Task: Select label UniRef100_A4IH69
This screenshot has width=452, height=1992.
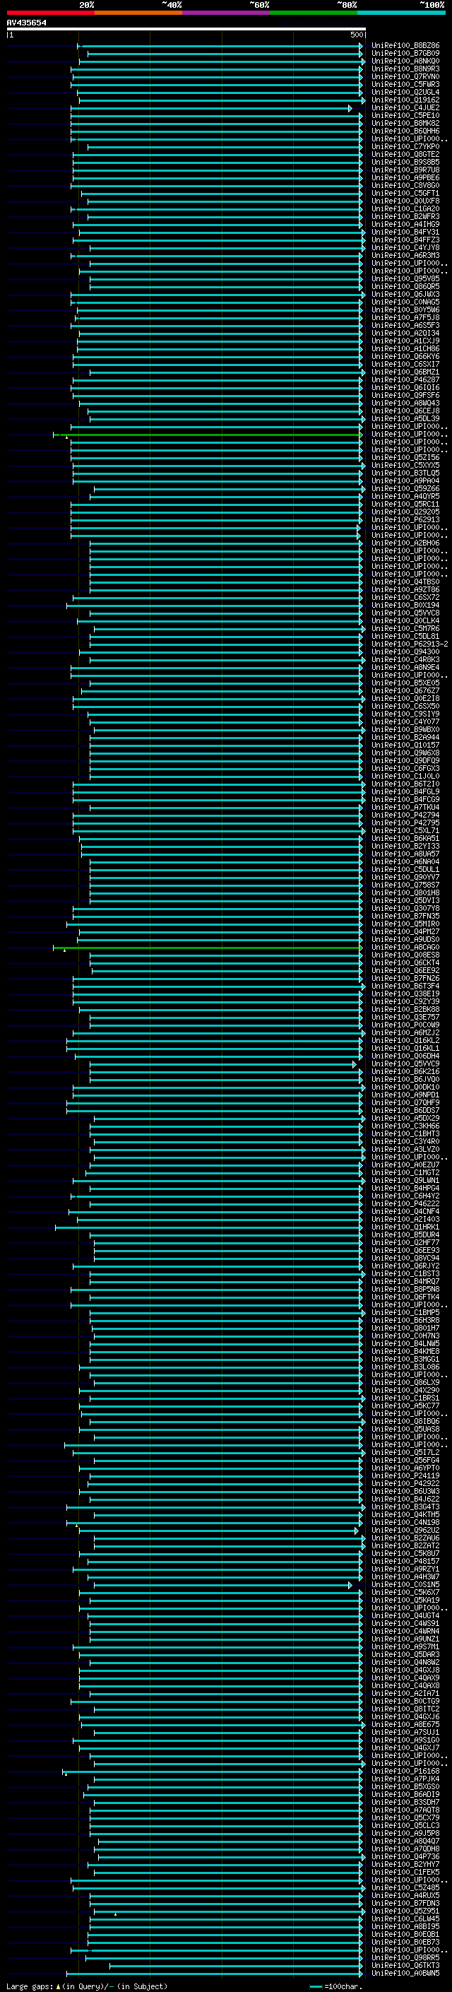Action: point(405,224)
